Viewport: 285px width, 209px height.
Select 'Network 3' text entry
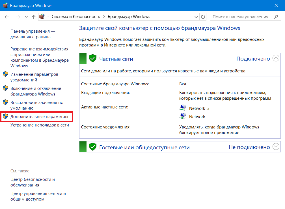(199, 108)
